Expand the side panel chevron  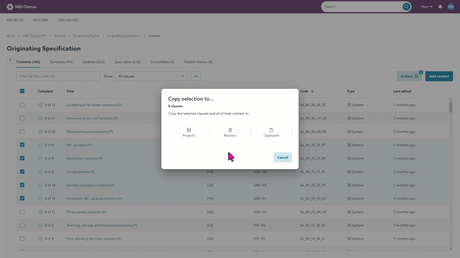10,60
